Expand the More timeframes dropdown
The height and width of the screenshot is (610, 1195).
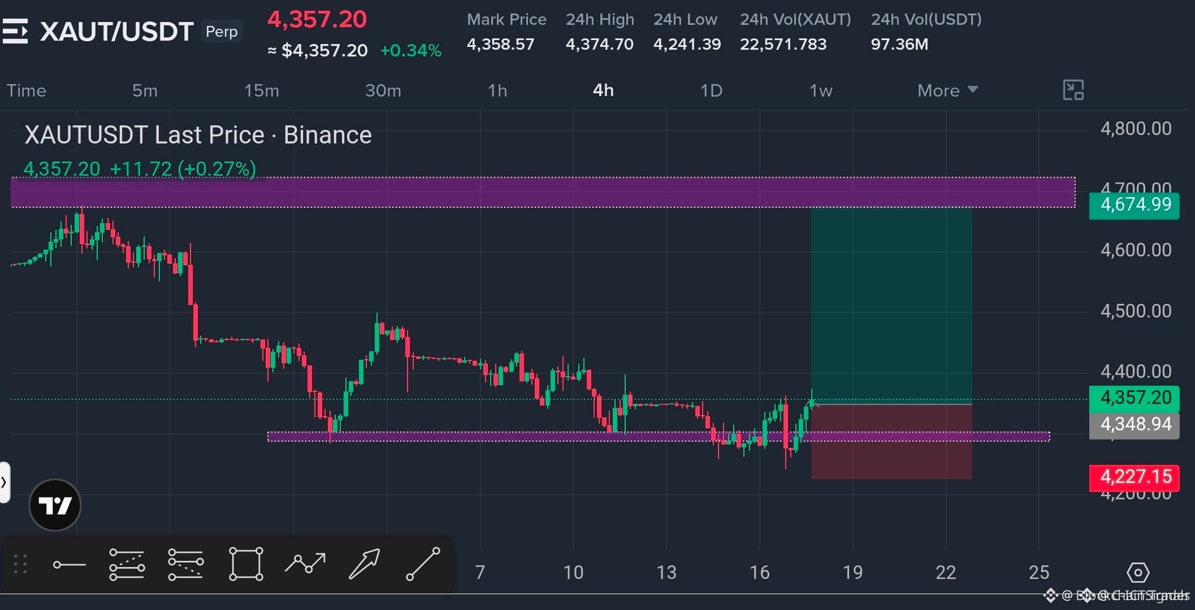coord(947,90)
